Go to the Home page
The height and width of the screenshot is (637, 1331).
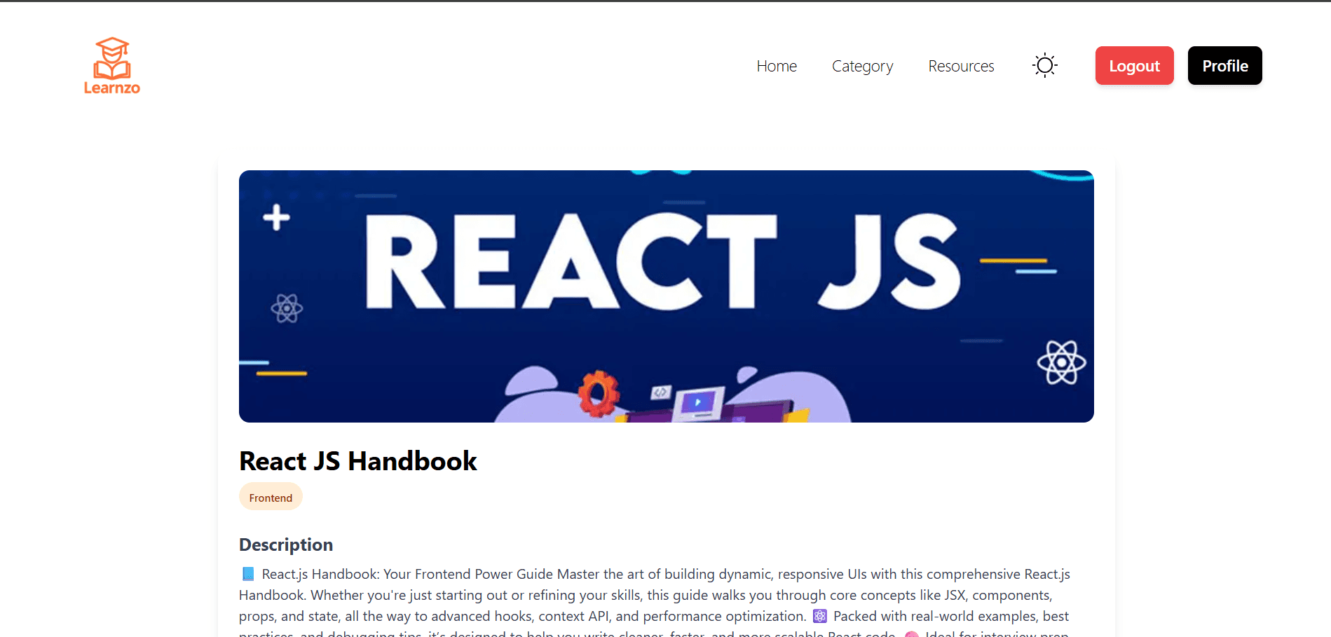point(777,66)
